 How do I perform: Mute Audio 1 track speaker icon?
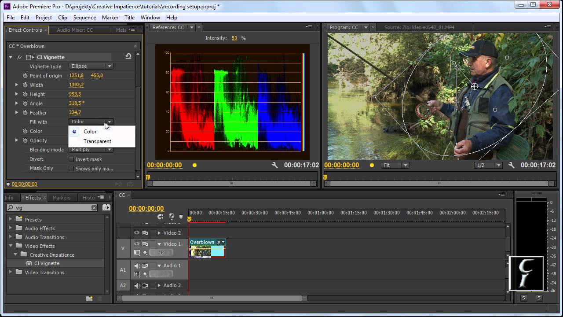click(137, 265)
